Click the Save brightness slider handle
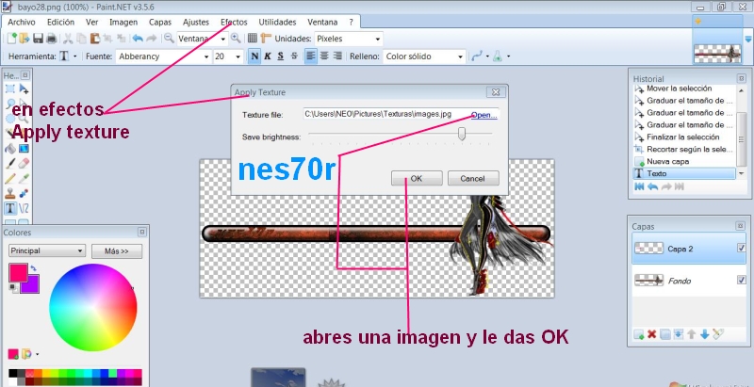 click(462, 134)
